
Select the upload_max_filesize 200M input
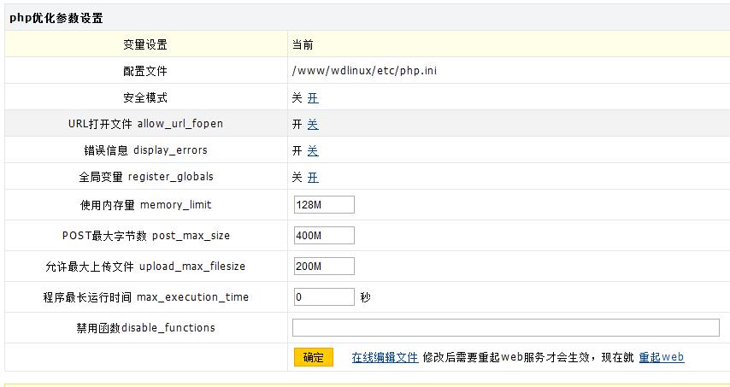pyautogui.click(x=323, y=267)
